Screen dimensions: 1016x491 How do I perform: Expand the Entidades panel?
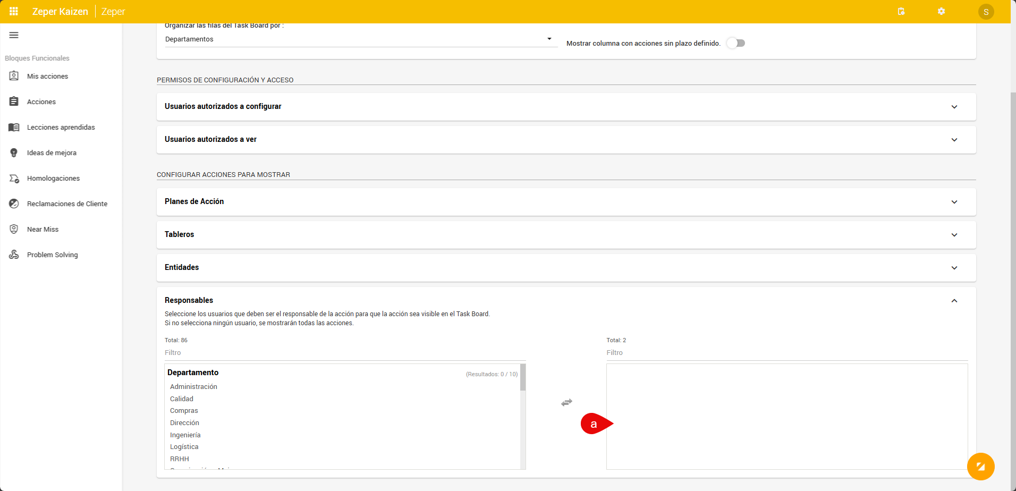(566, 268)
